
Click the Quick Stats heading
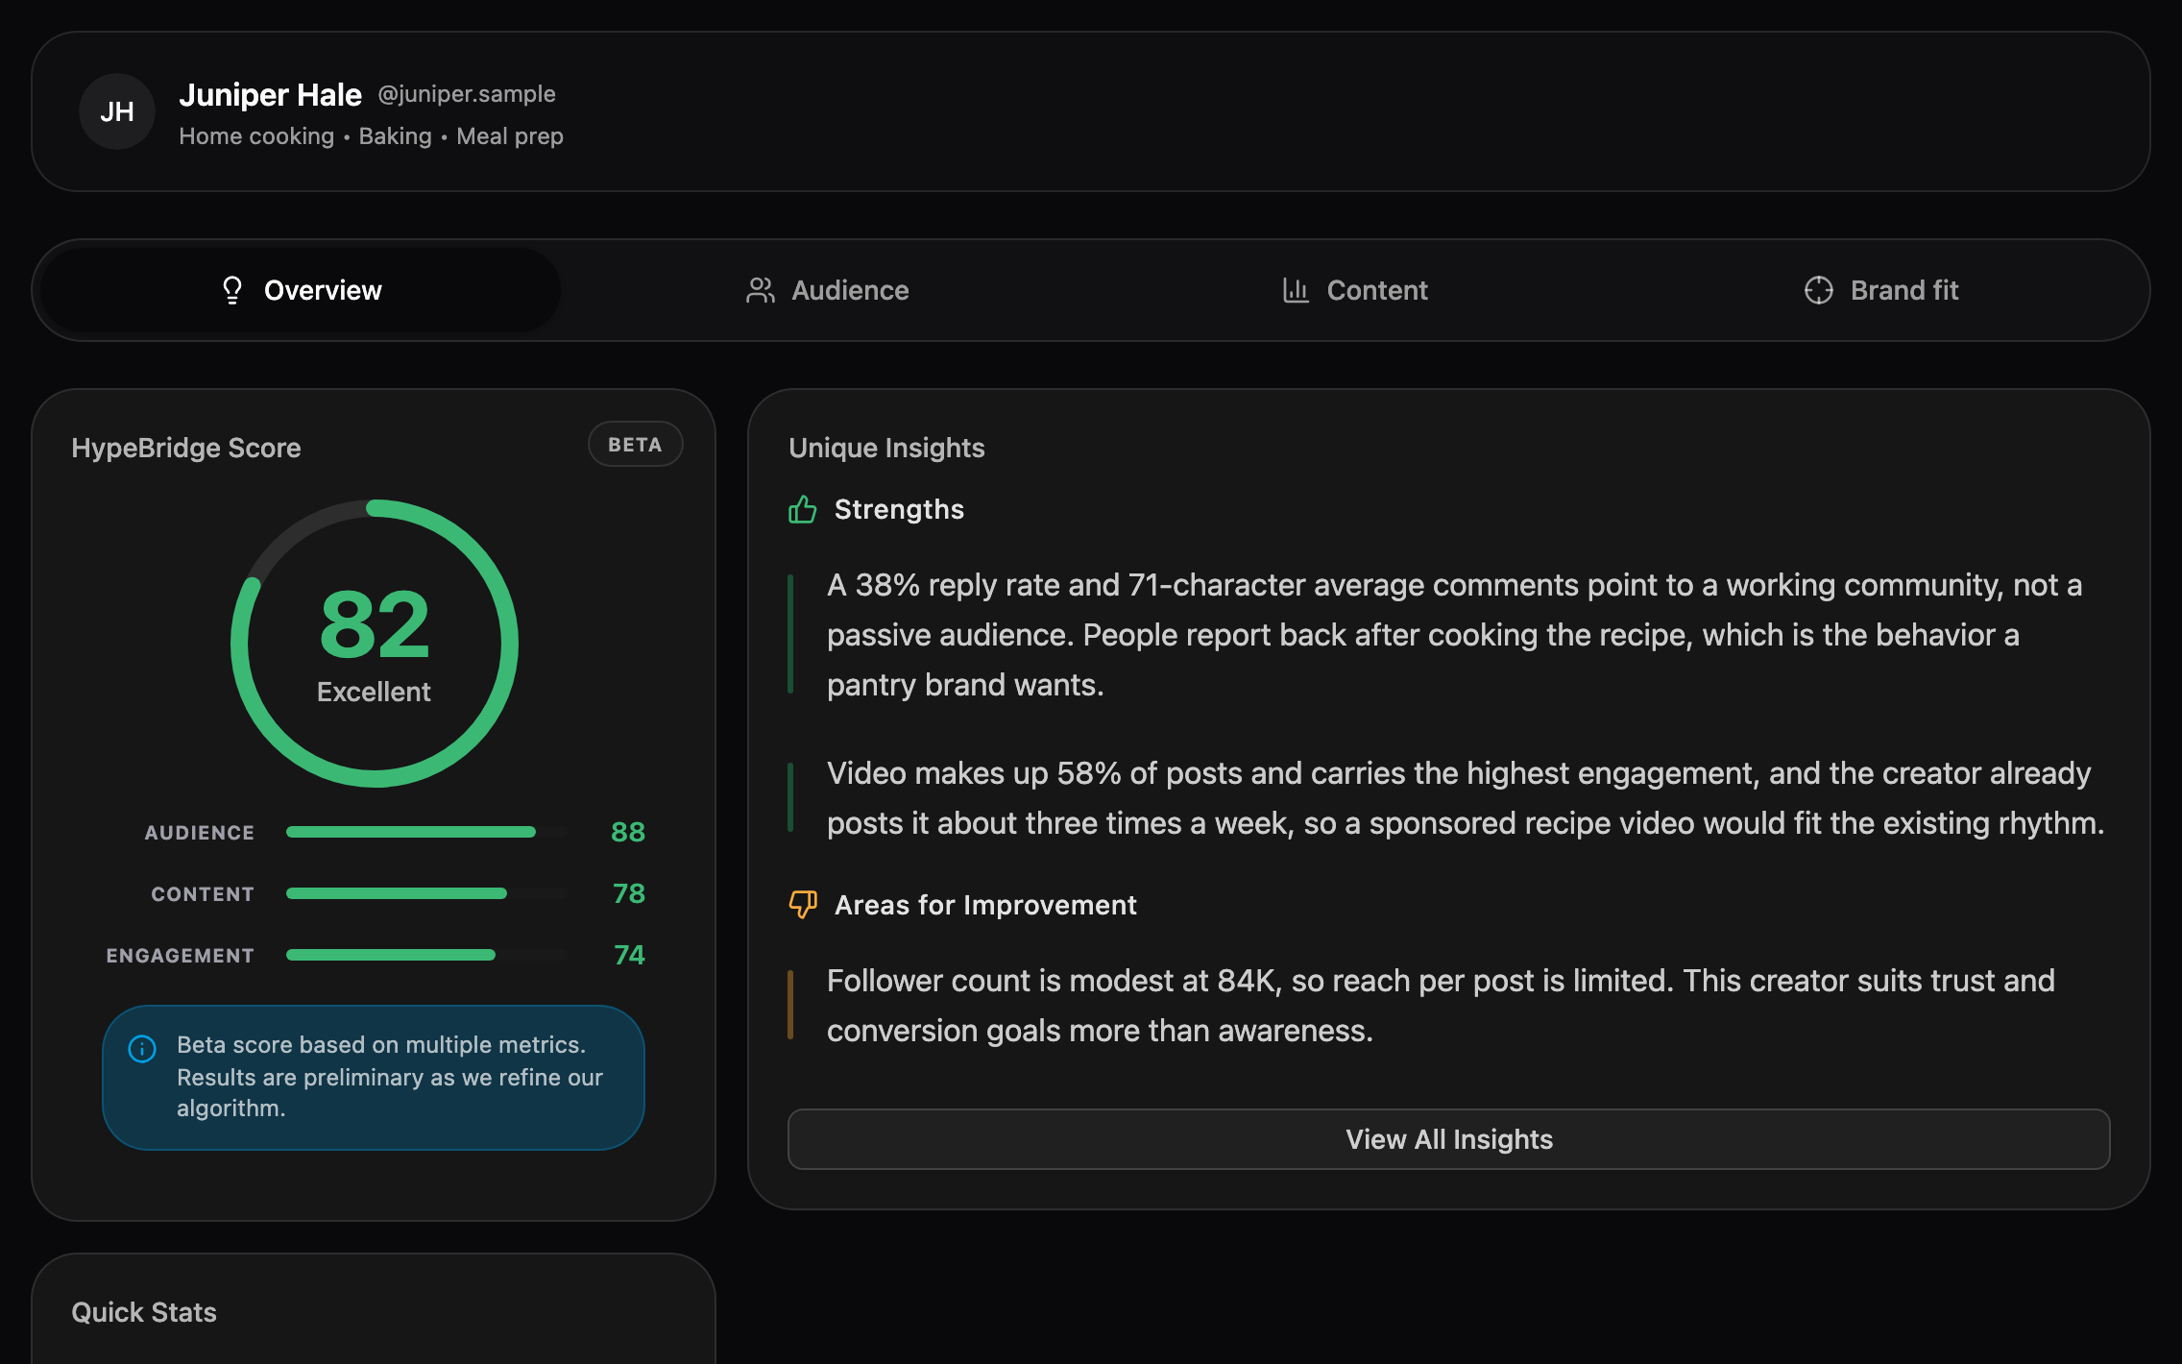point(144,1312)
